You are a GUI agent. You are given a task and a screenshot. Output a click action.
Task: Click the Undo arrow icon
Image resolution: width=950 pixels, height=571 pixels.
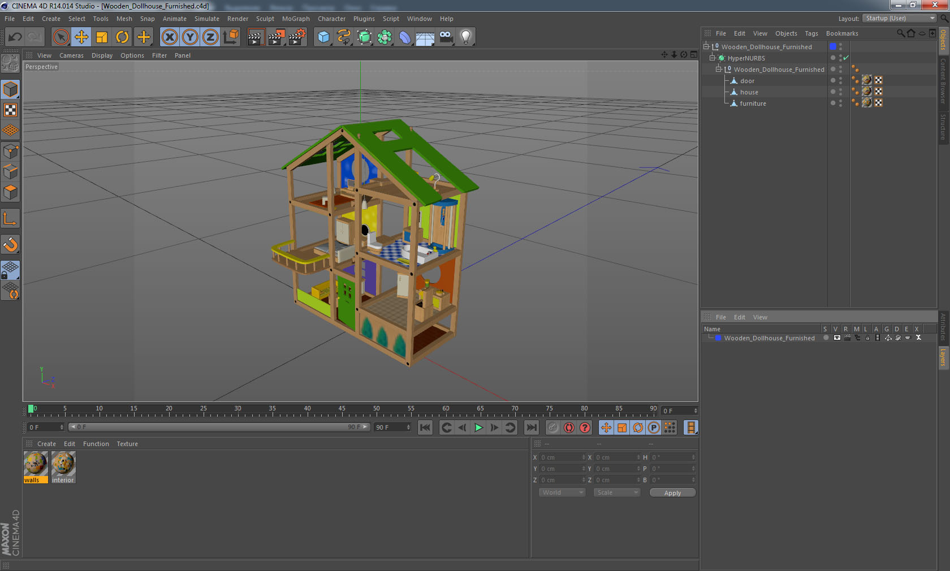pos(15,37)
